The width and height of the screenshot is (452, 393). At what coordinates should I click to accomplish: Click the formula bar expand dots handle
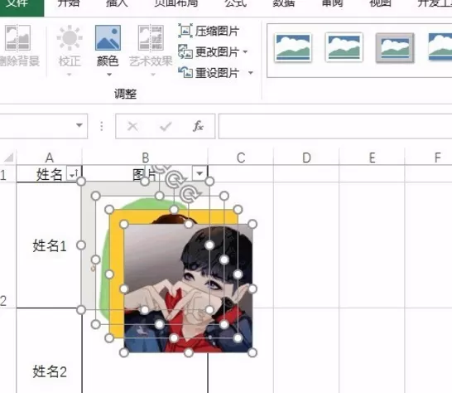tap(102, 126)
